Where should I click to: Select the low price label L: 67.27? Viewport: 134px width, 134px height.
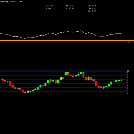pyautogui.click(x=70, y=9)
